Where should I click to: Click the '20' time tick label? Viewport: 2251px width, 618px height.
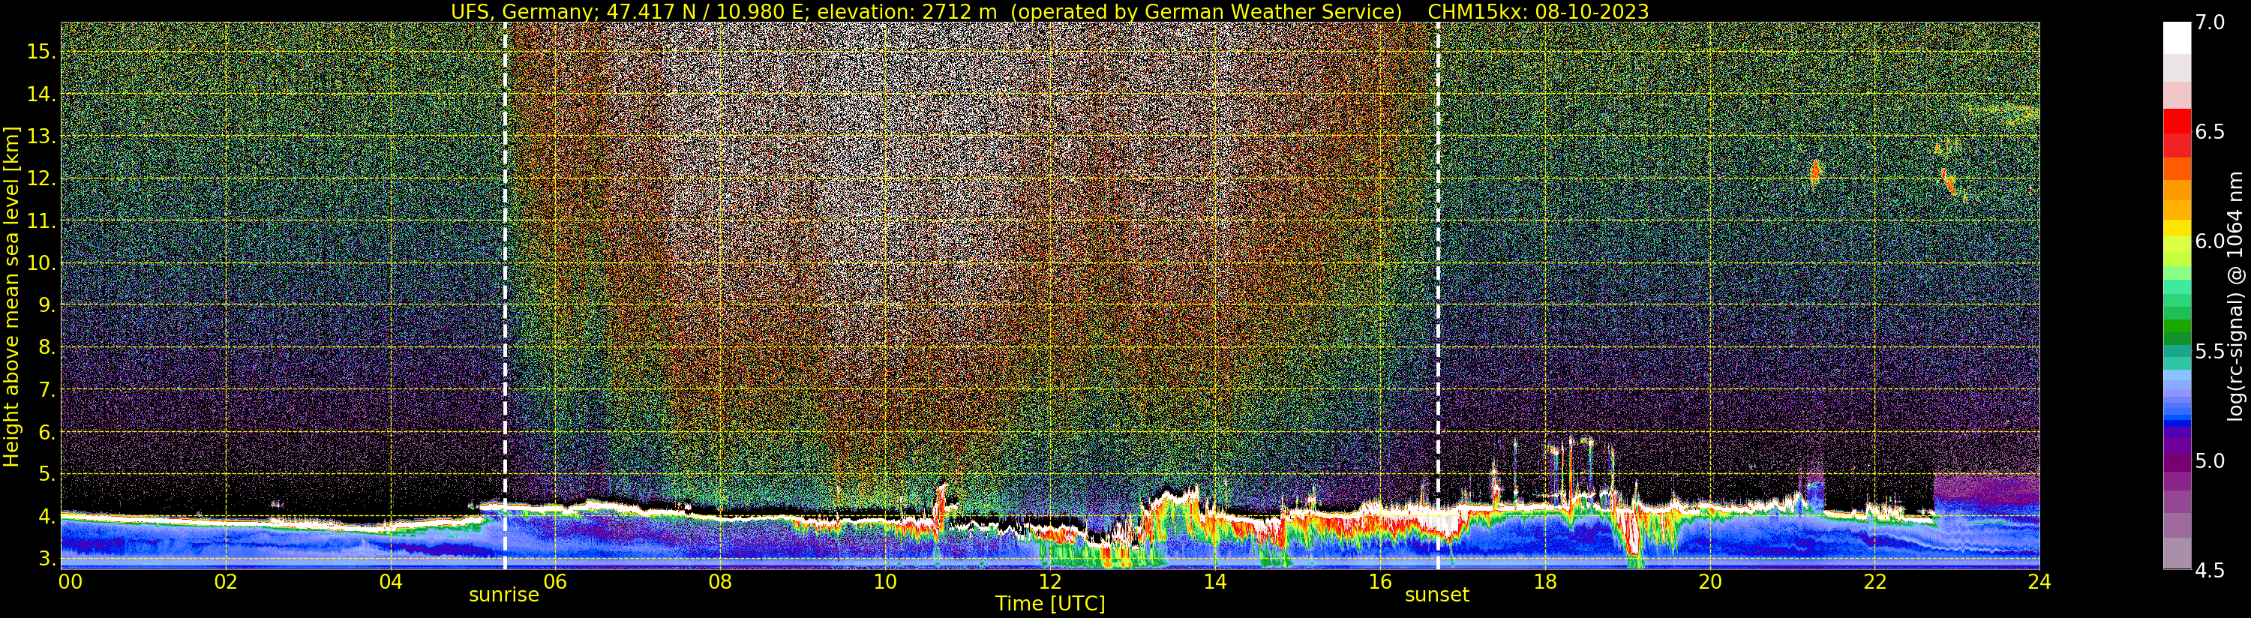click(1710, 581)
